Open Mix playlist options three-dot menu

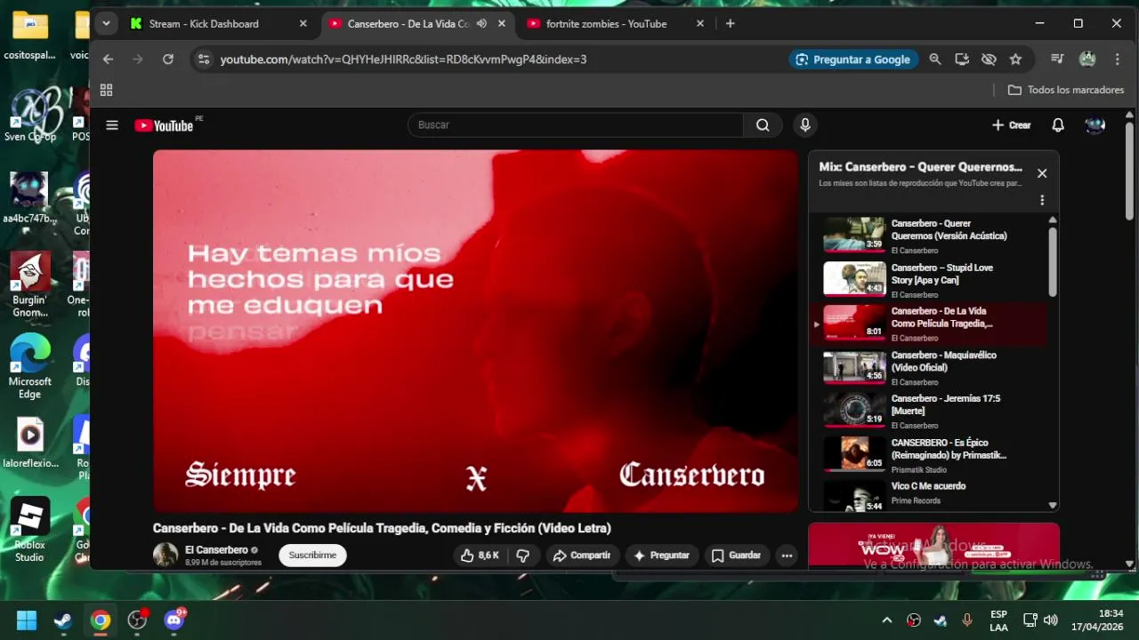pos(1042,200)
